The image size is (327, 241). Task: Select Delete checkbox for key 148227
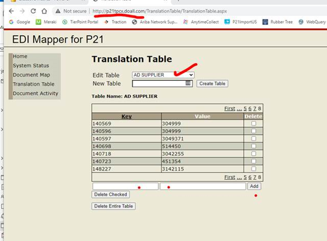coord(254,169)
